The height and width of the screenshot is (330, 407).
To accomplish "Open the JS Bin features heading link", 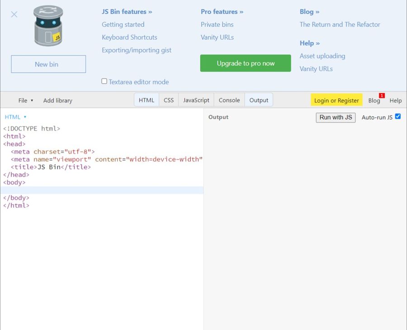I will 127,12.
